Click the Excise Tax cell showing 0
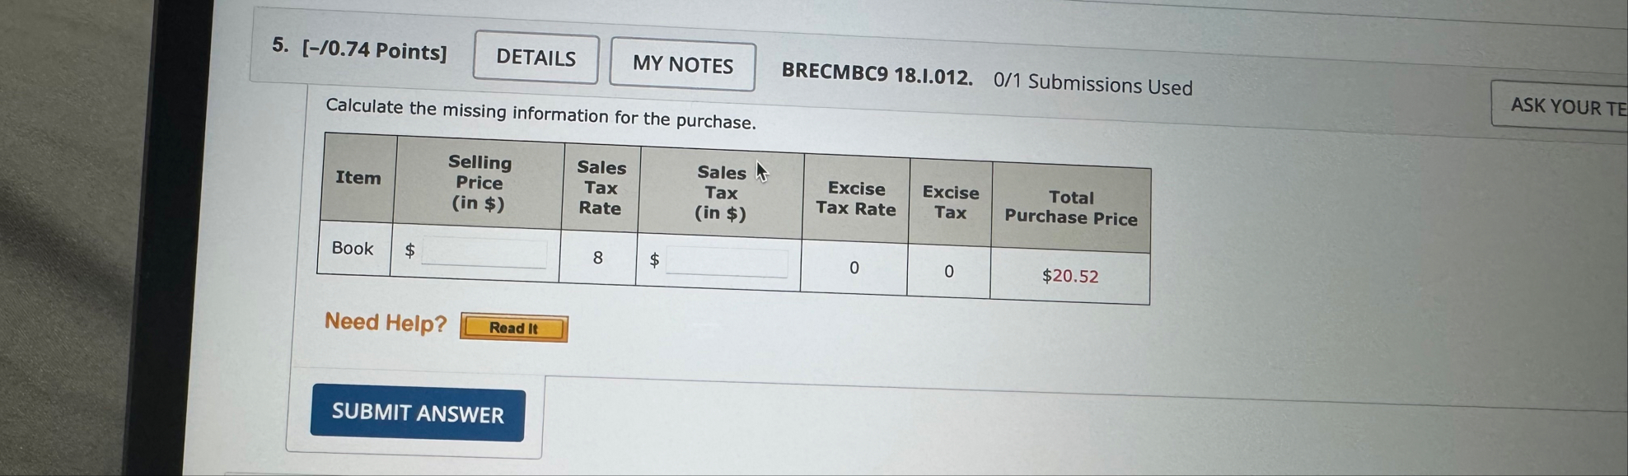 [947, 273]
